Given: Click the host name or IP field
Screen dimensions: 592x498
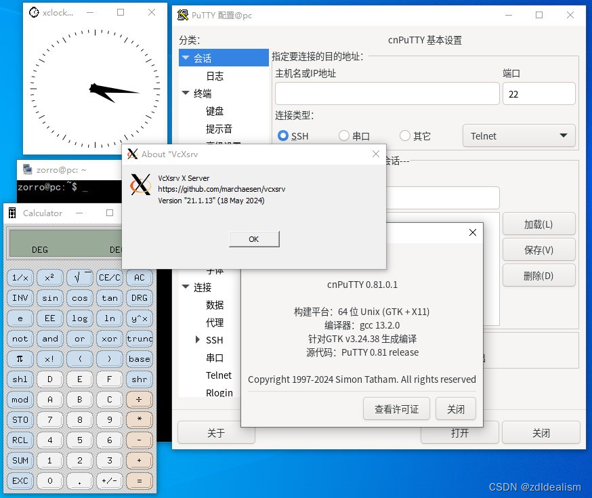Looking at the screenshot, I should pos(387,94).
